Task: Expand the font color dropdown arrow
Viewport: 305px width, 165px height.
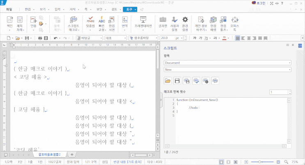Action: (228, 38)
